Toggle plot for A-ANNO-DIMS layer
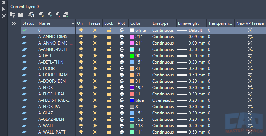Screen dimensions: 266x136 pyautogui.click(x=122, y=37)
